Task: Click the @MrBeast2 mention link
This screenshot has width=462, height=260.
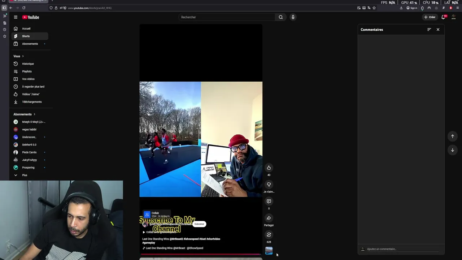Action: [176, 239]
